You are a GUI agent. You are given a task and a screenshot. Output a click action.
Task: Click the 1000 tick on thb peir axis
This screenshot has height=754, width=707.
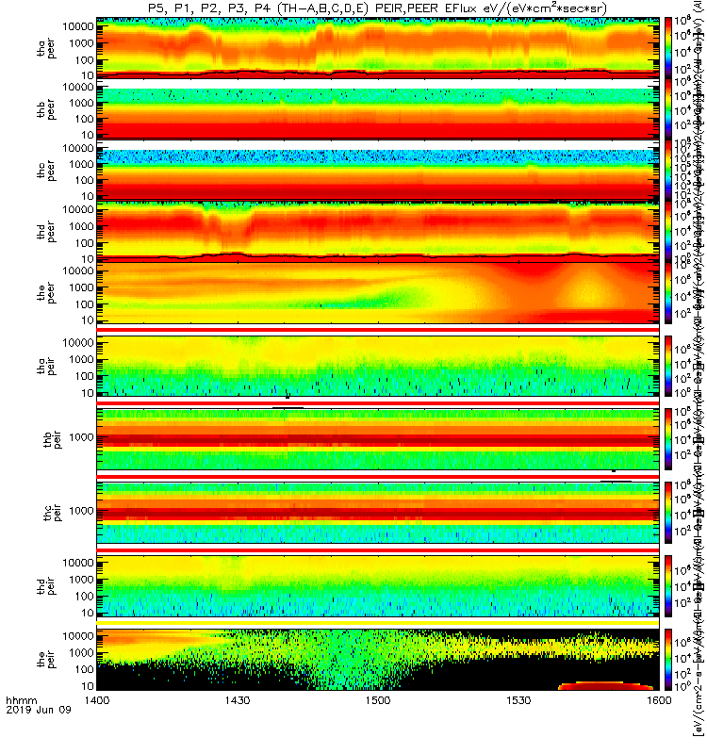81,437
